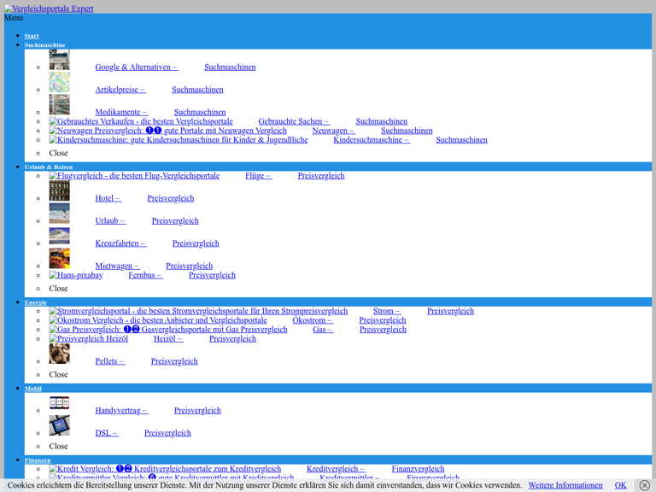This screenshot has height=492, width=656.
Task: Open the Kindersuchmaschine – link
Action: [371, 140]
